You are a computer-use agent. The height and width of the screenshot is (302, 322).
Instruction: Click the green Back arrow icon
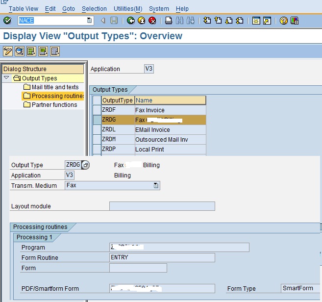point(130,21)
